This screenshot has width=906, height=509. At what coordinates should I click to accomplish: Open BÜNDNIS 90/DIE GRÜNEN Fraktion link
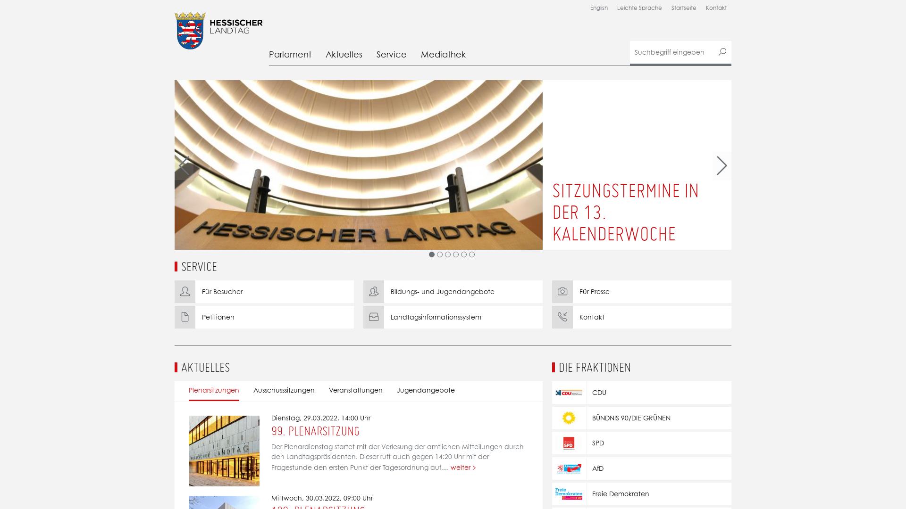pos(642,418)
